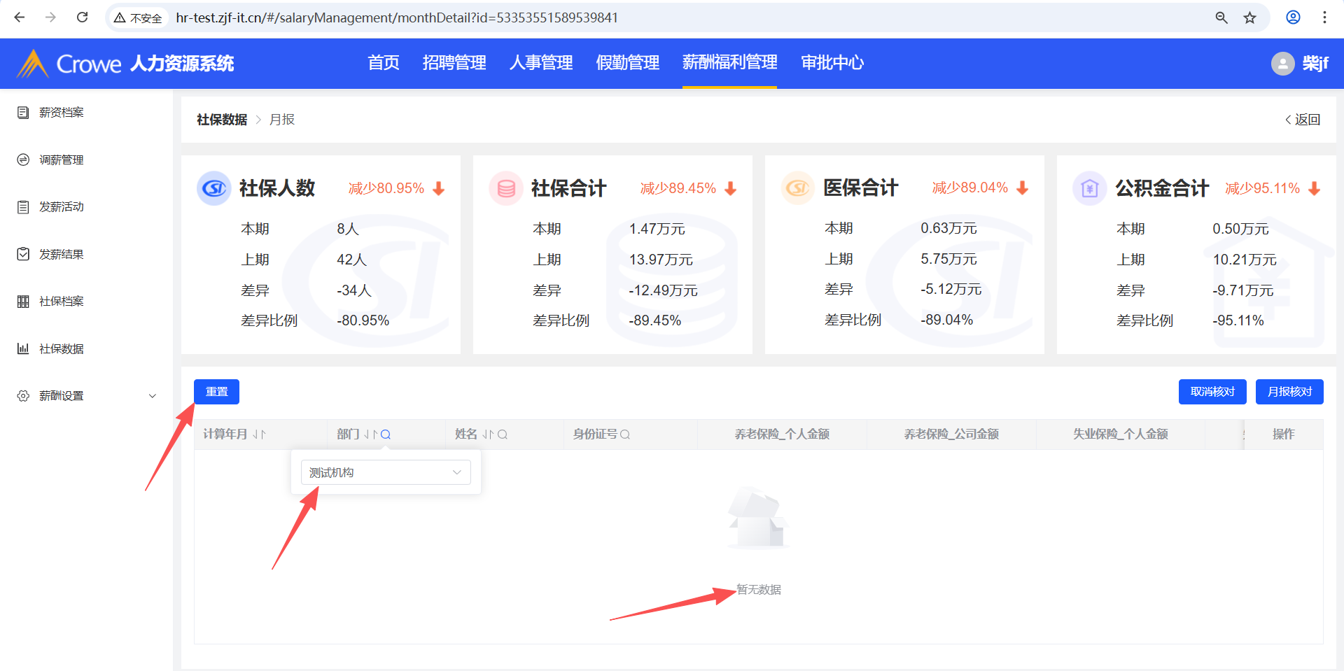Sort by 计算年月 column sort icon
Viewport: 1344px width, 671px height.
[259, 435]
